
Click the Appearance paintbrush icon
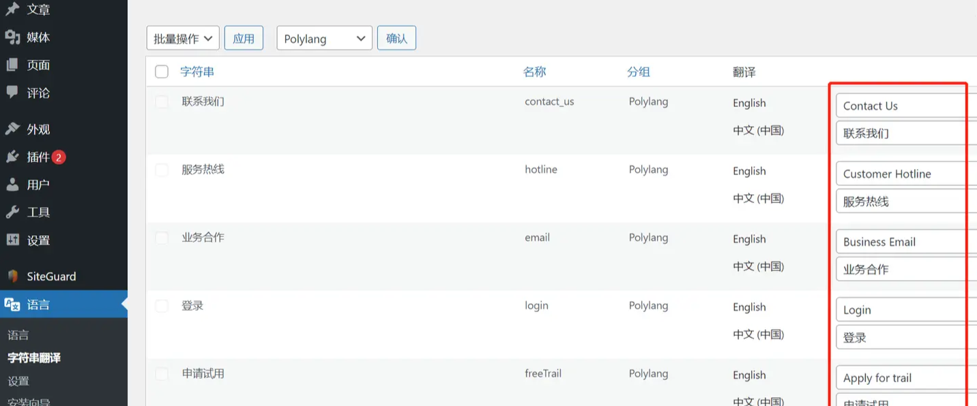click(x=12, y=129)
